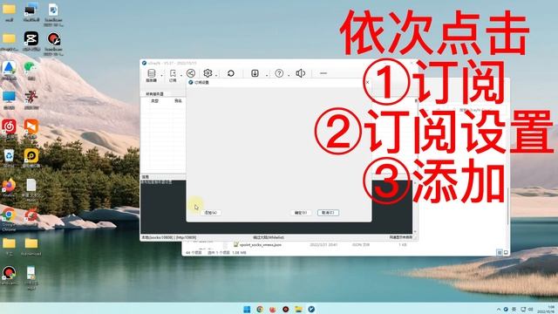Click the dash Close-to-tray icon in toolbar

[323, 73]
